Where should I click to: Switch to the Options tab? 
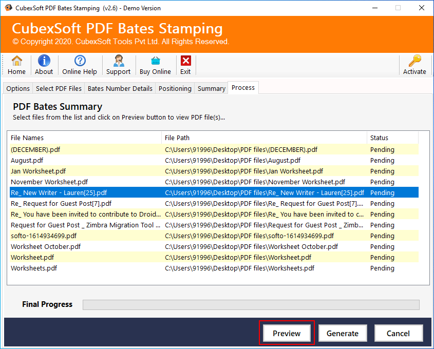coord(18,88)
